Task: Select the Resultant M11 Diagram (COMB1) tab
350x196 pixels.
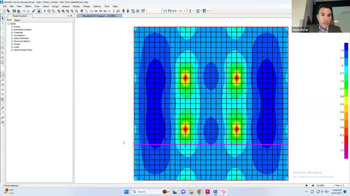Action: (99, 16)
